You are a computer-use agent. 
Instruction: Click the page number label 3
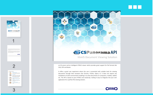(x=14, y=90)
